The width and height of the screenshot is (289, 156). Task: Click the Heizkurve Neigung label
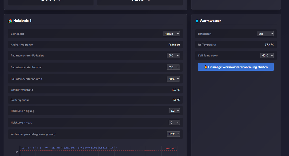point(22,111)
